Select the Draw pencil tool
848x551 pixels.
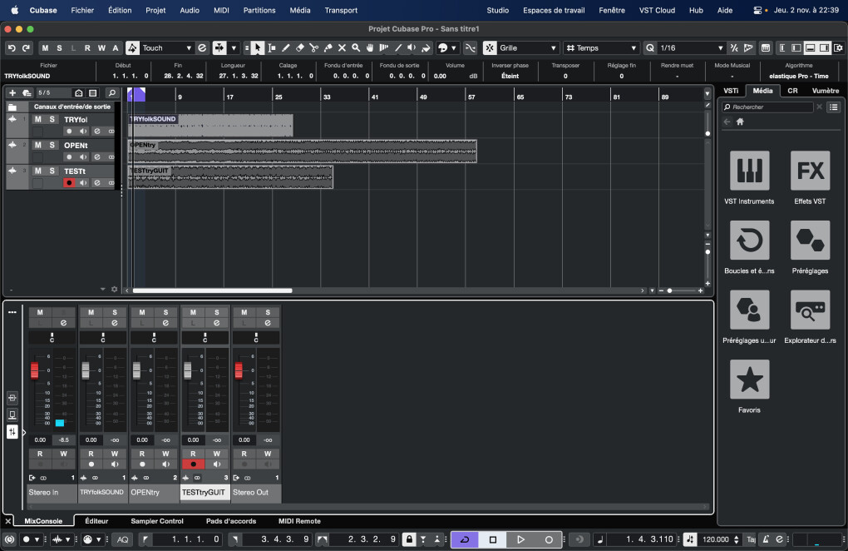point(285,48)
